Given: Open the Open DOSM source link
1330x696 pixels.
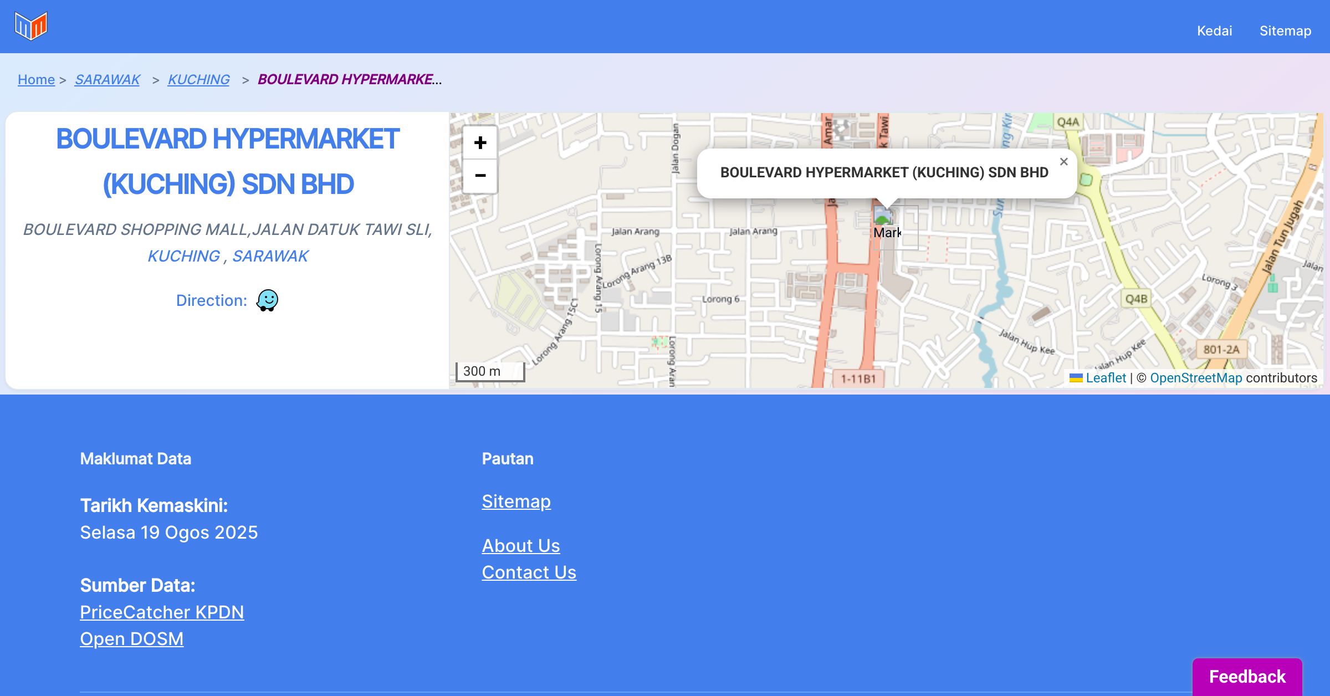Looking at the screenshot, I should click(131, 639).
